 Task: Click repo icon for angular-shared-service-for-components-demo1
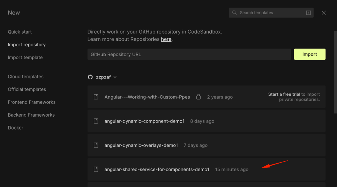coord(96,169)
